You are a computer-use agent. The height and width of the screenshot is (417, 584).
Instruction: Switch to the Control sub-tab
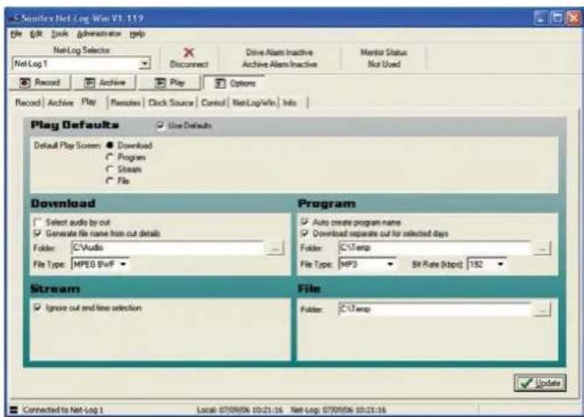tap(213, 102)
